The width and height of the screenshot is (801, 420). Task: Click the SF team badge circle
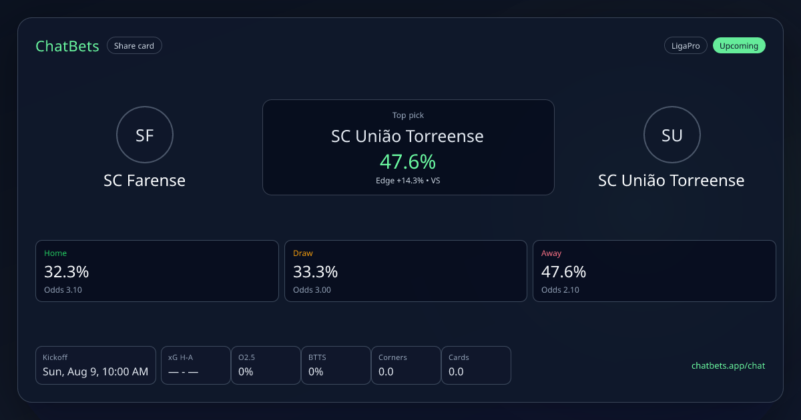[x=145, y=135]
